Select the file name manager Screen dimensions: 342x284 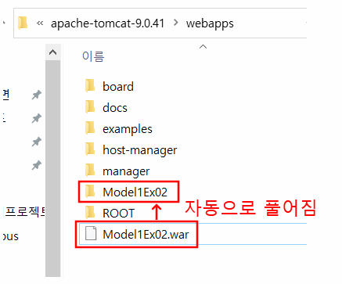point(126,171)
